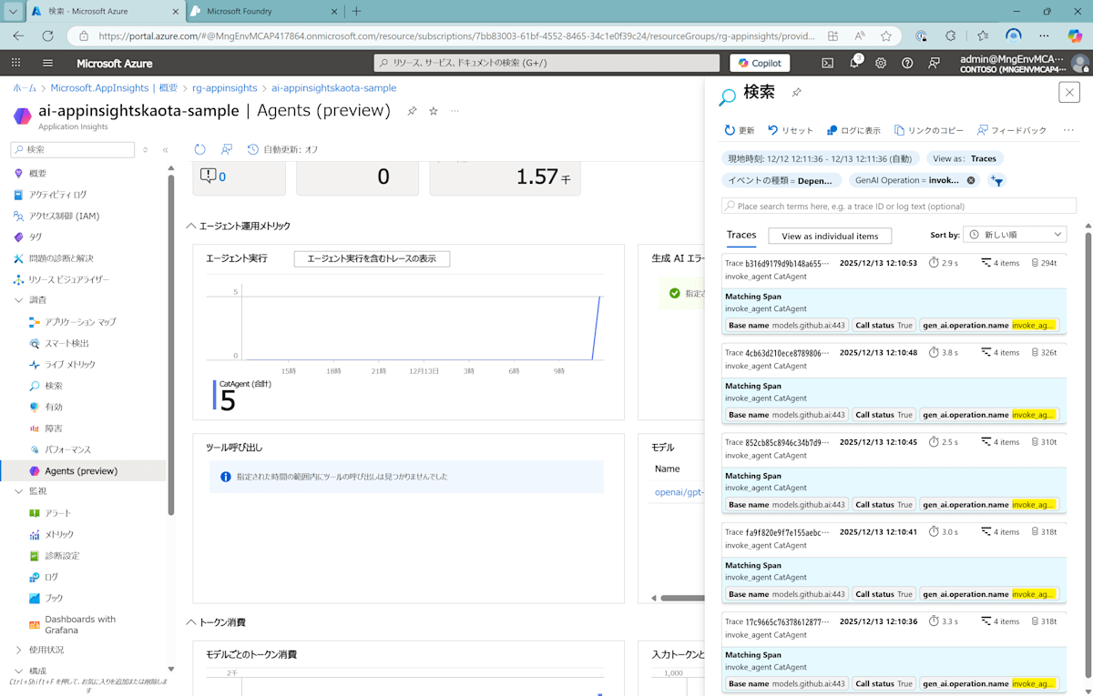Launch Copilot from the header
Screen dimensions: 1093x696
pyautogui.click(x=760, y=63)
